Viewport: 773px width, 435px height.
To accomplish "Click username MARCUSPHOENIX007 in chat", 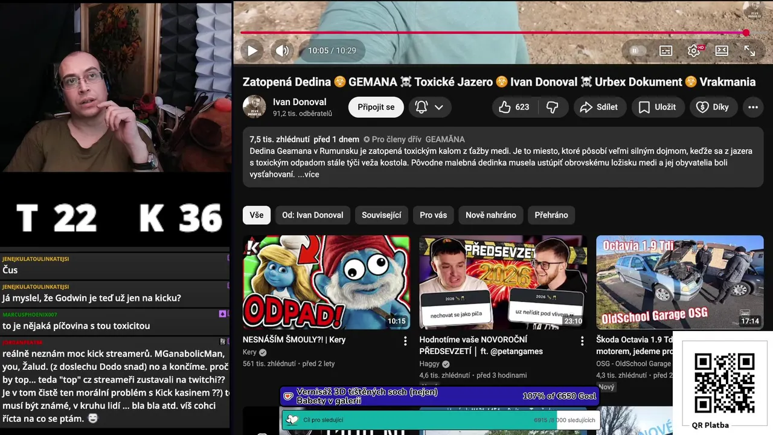I will 30,315.
